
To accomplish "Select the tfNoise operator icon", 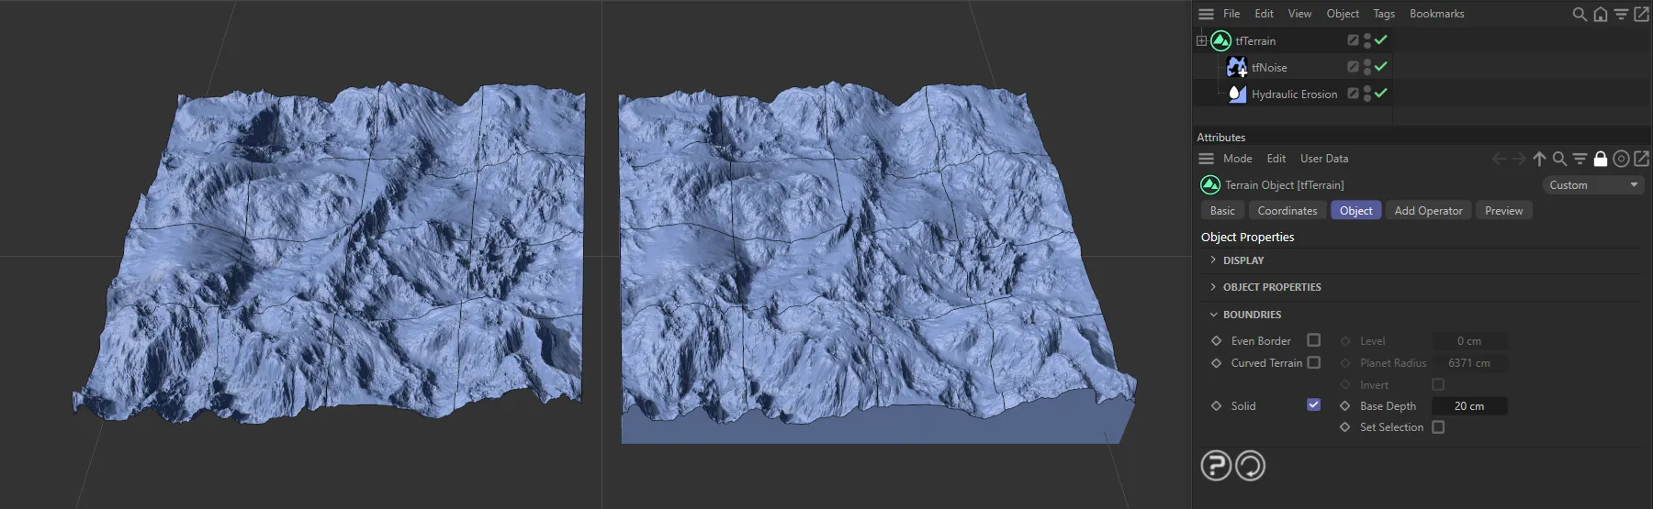I will [1237, 67].
